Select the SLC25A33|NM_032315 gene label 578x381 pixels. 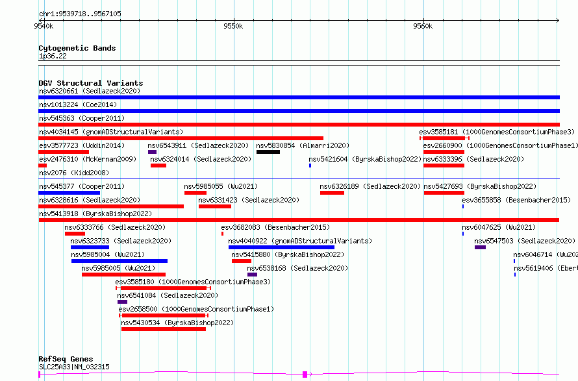[x=74, y=367]
